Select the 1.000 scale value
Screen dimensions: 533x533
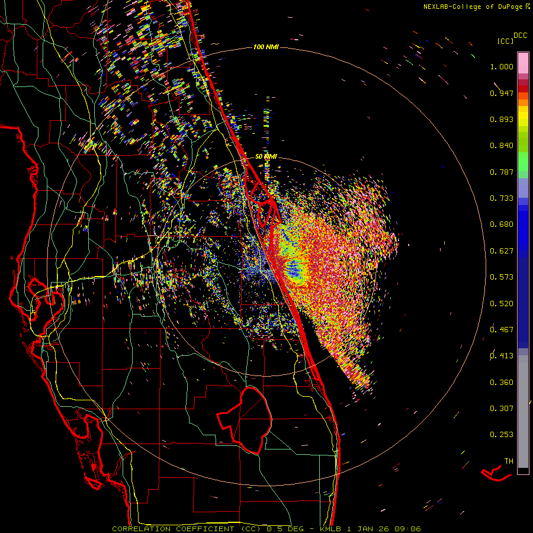(x=502, y=66)
